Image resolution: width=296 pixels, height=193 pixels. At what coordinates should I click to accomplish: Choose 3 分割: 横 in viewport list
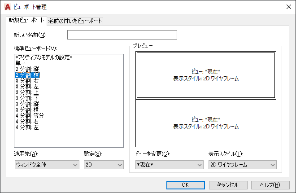[x=27, y=110]
